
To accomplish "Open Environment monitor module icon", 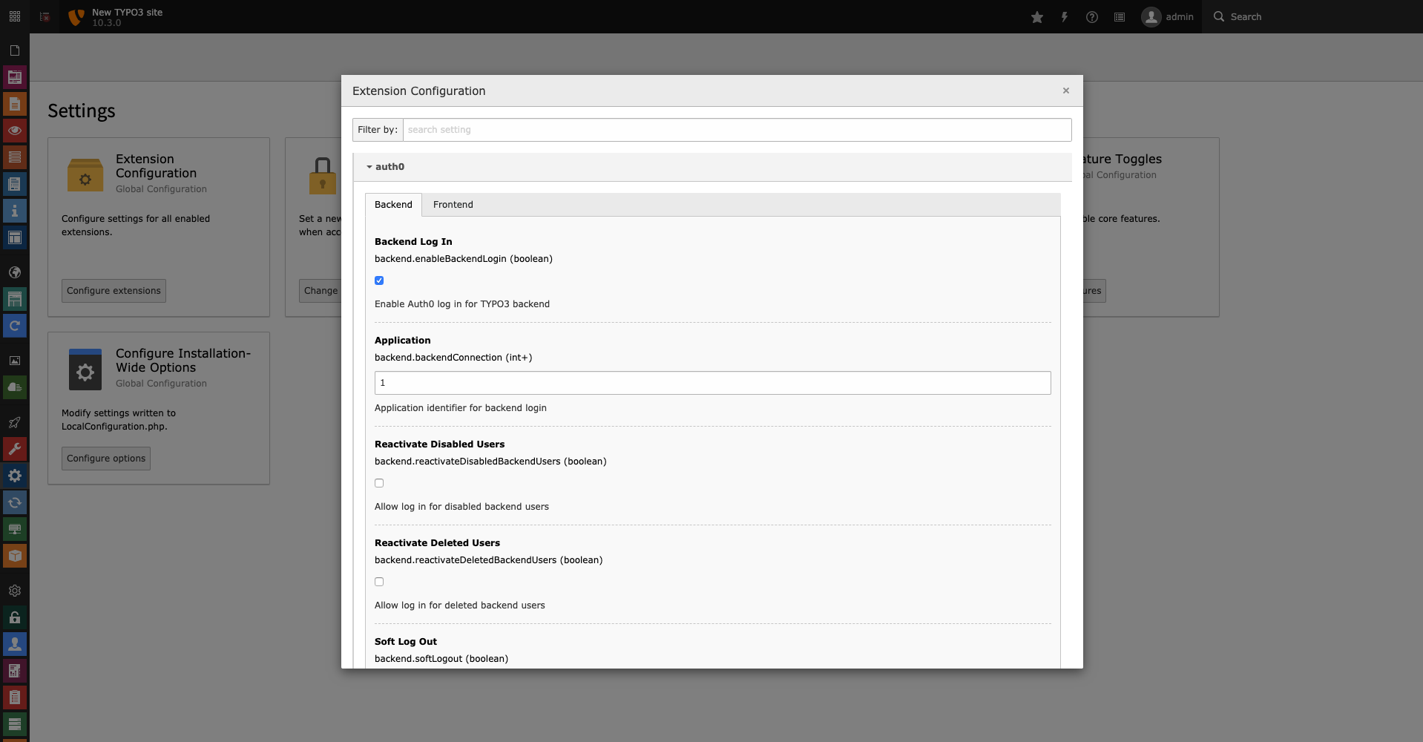I will [x=15, y=529].
